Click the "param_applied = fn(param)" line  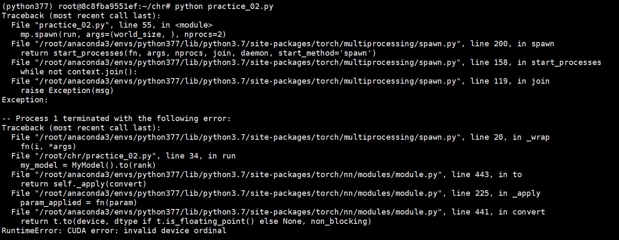(79, 203)
